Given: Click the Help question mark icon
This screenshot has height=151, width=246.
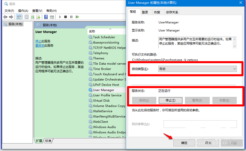Looking at the screenshot, I should click(46, 17).
